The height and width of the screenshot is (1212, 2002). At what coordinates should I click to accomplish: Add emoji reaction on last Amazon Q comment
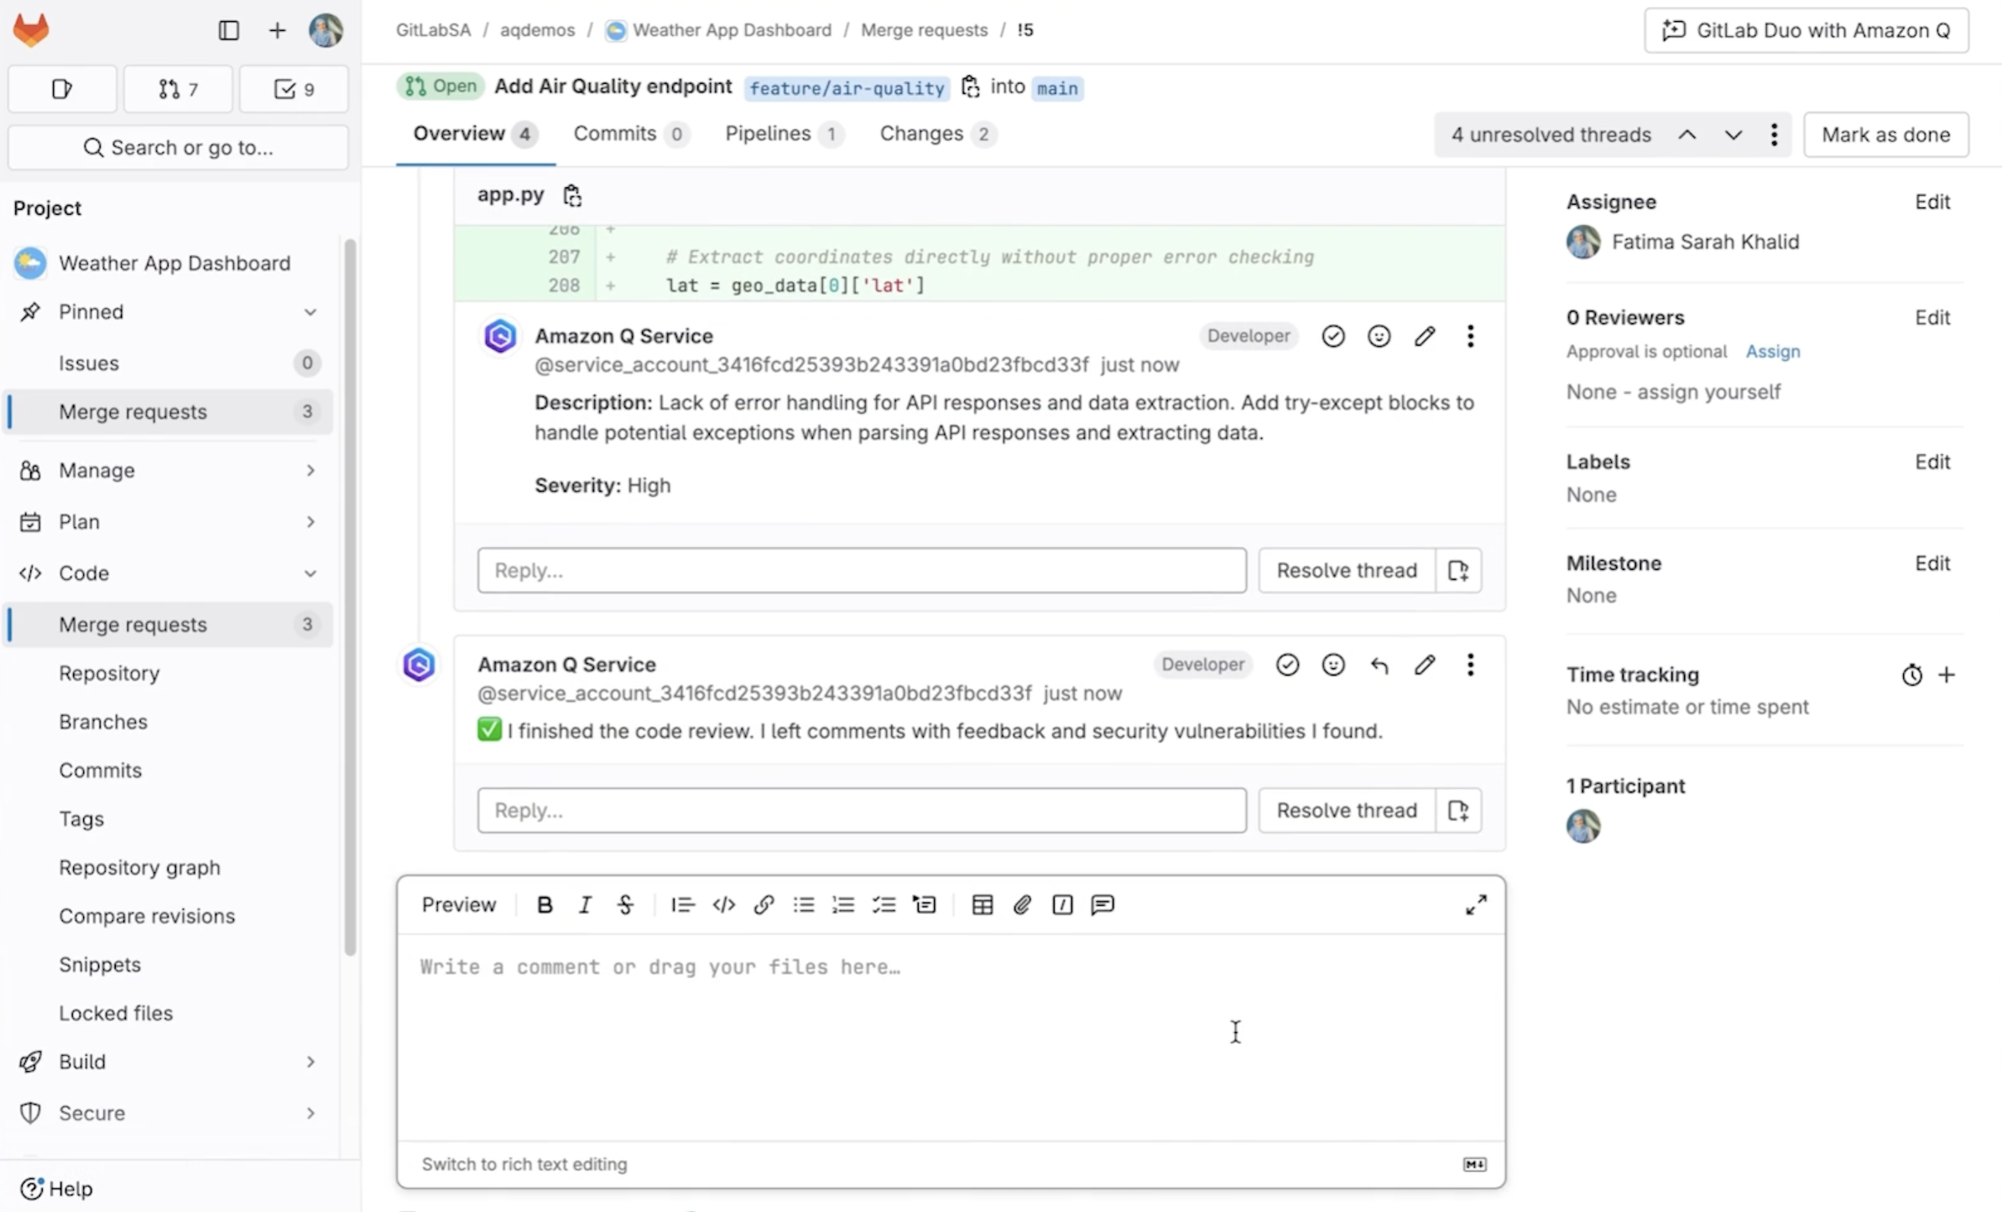1333,665
